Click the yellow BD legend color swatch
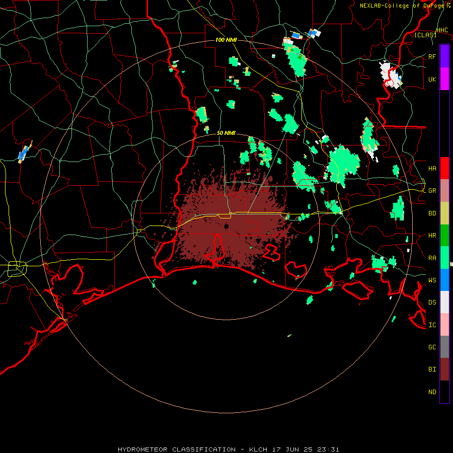The height and width of the screenshot is (453, 453). click(x=444, y=213)
